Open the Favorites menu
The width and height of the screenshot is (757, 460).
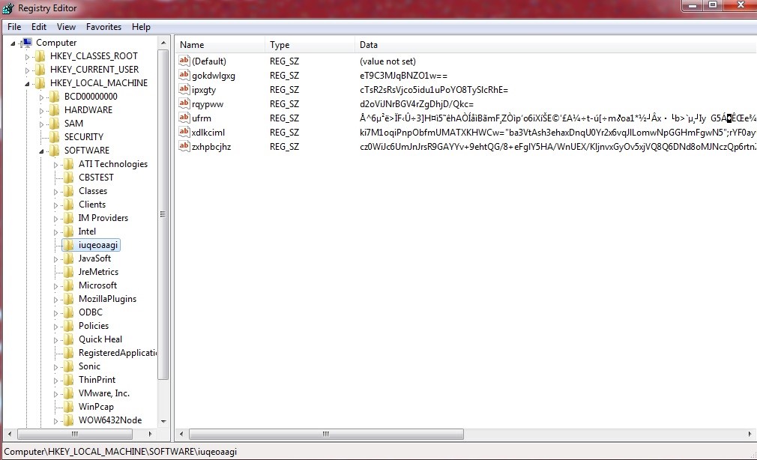pos(103,27)
